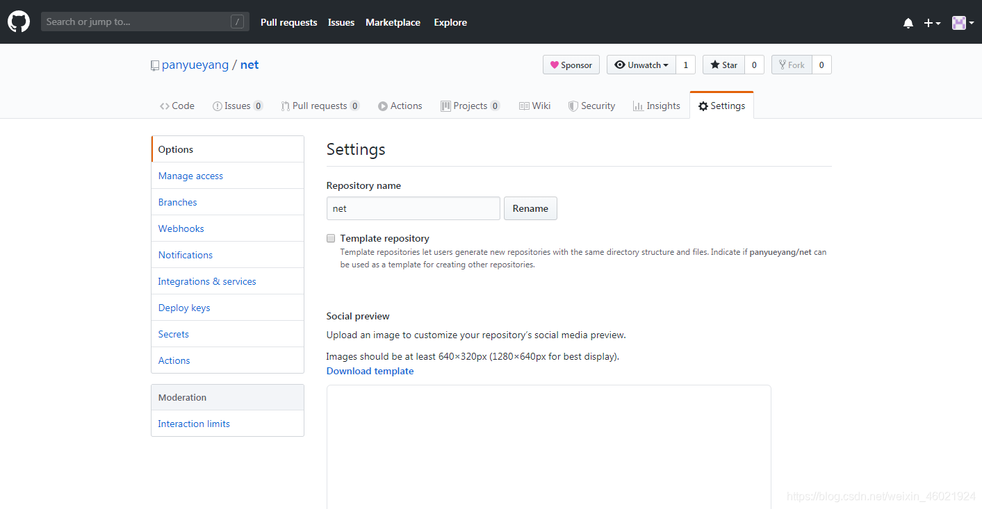Screen dimensions: 982x509
Task: Open Notifications in settings sidebar
Action: 227,255
